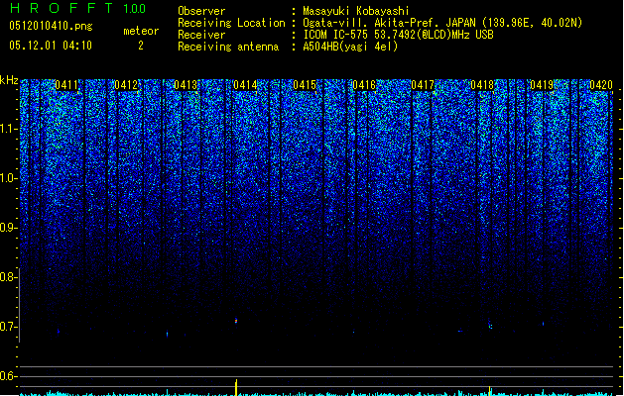Click the Observer name Masayuki Kobayashi
Screen dimensions: 624x396
click(356, 11)
